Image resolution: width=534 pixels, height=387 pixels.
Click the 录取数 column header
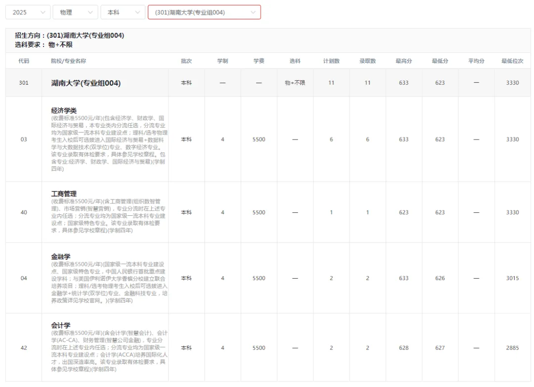point(367,61)
